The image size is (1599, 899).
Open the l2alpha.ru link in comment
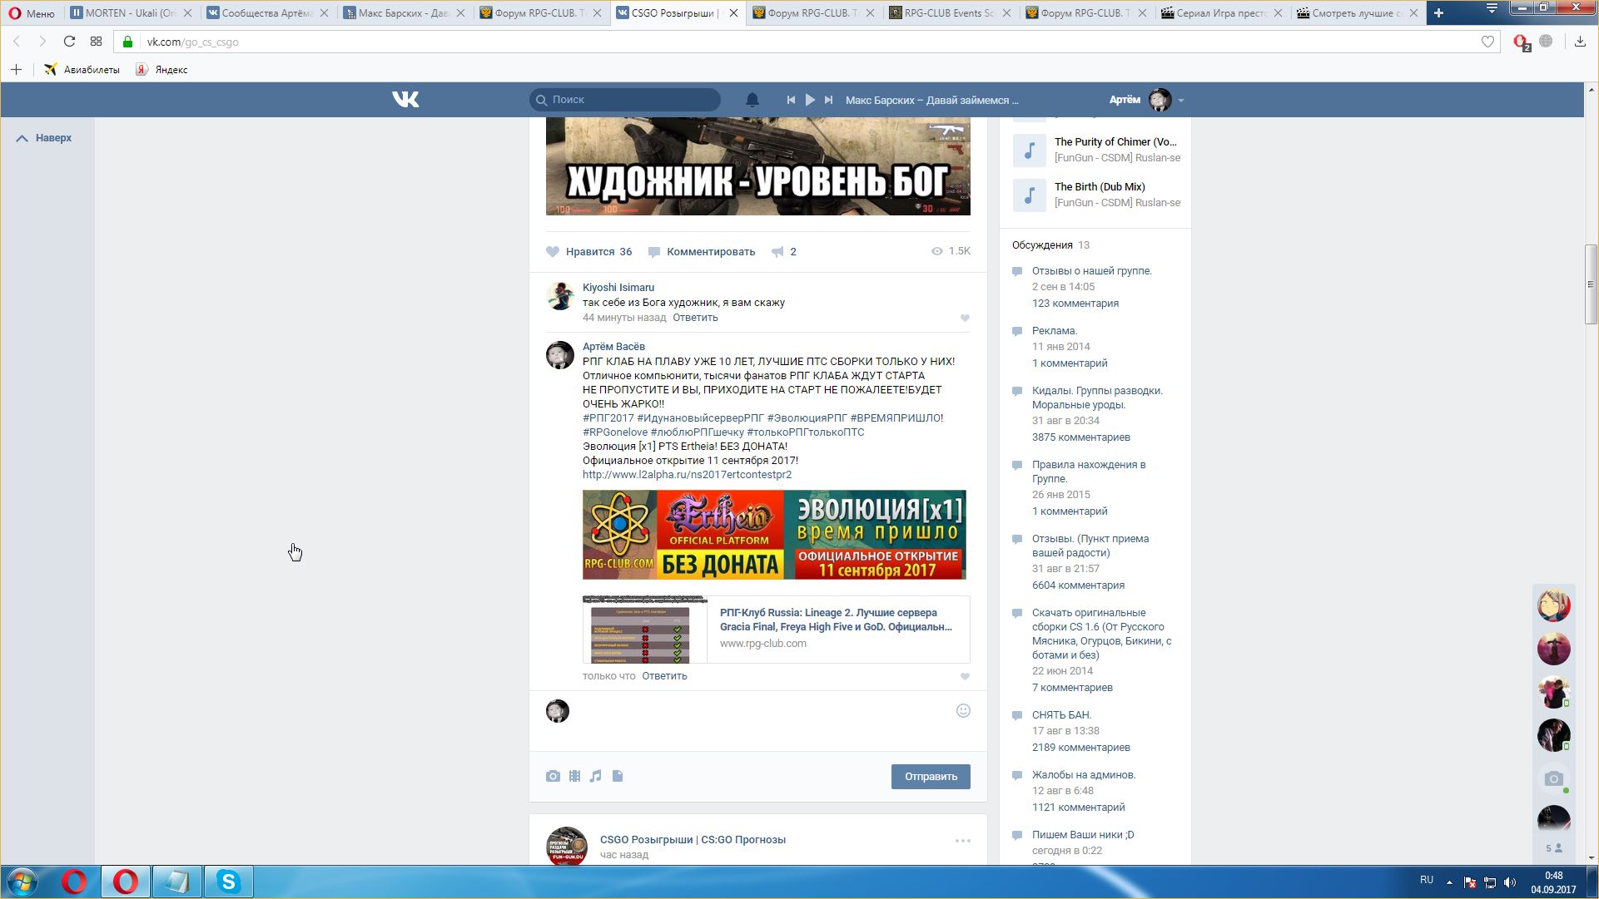point(687,475)
